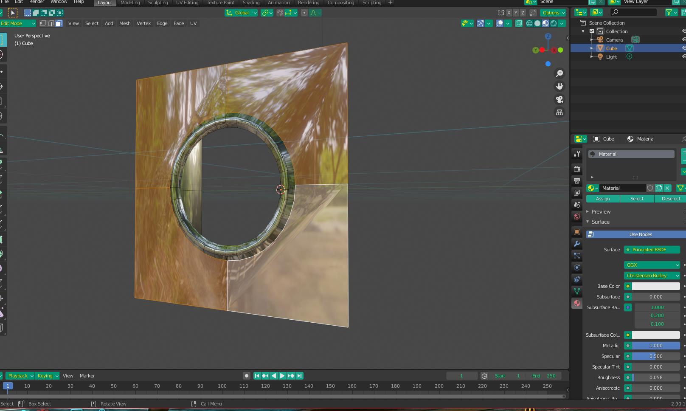The width and height of the screenshot is (686, 411).
Task: Click the Roughness slider
Action: pyautogui.click(x=656, y=377)
